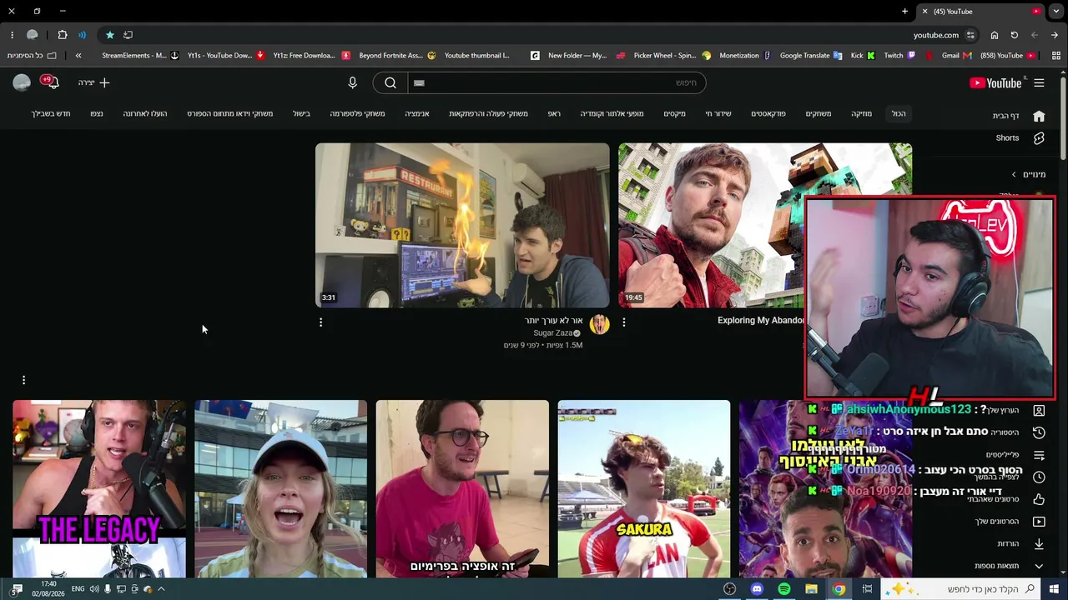Open the 'THE LEGACY' Shorts thumbnail
Image resolution: width=1068 pixels, height=600 pixels.
pos(99,488)
